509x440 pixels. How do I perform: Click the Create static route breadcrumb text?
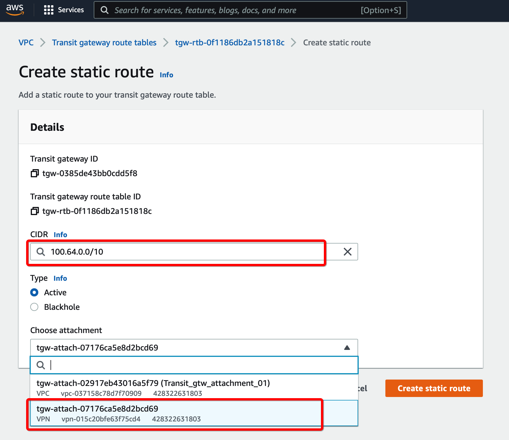coord(337,42)
